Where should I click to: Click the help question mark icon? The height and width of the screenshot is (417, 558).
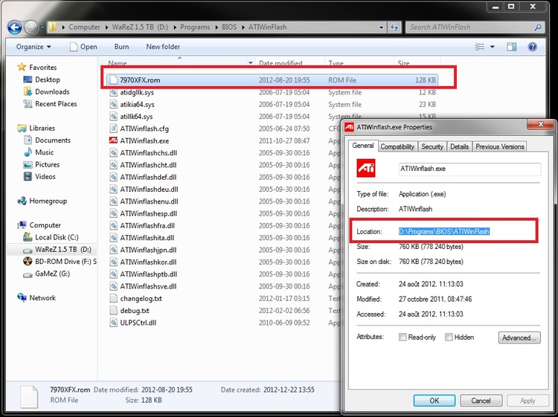(x=532, y=46)
